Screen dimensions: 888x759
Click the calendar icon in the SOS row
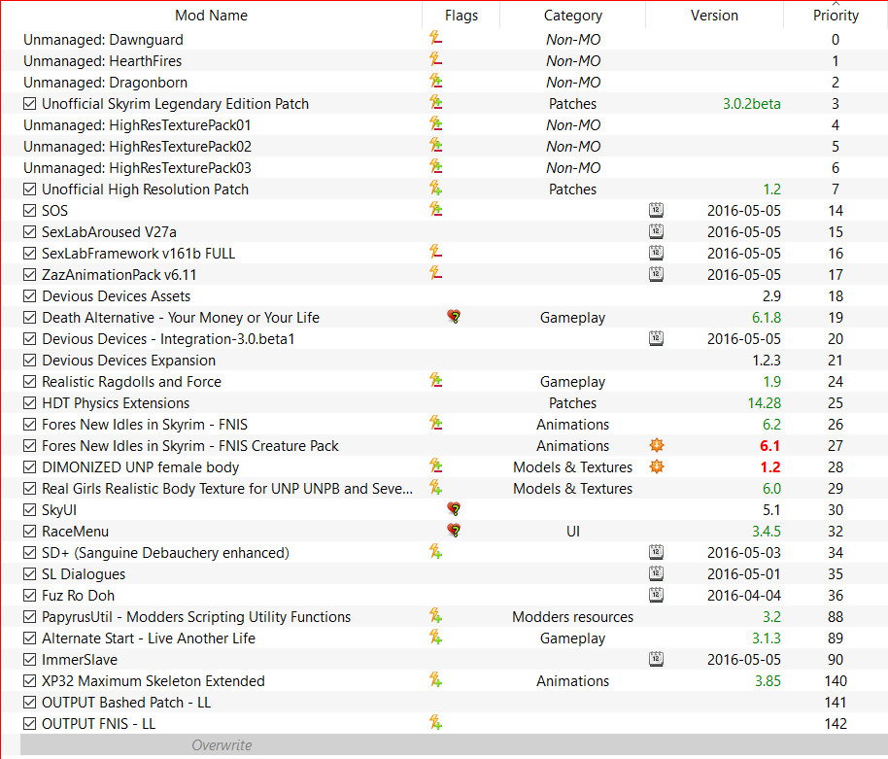point(657,210)
